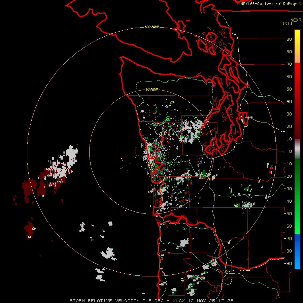
Task: Pick the green segment of the velocity color bar
Action: [297, 196]
